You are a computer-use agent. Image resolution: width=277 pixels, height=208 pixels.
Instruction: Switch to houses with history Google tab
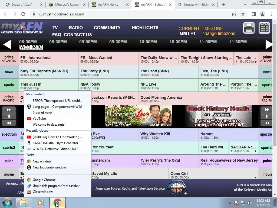click(x=196, y=5)
